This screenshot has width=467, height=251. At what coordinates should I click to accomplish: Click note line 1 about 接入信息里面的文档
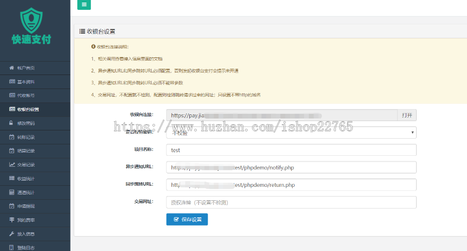(x=127, y=59)
